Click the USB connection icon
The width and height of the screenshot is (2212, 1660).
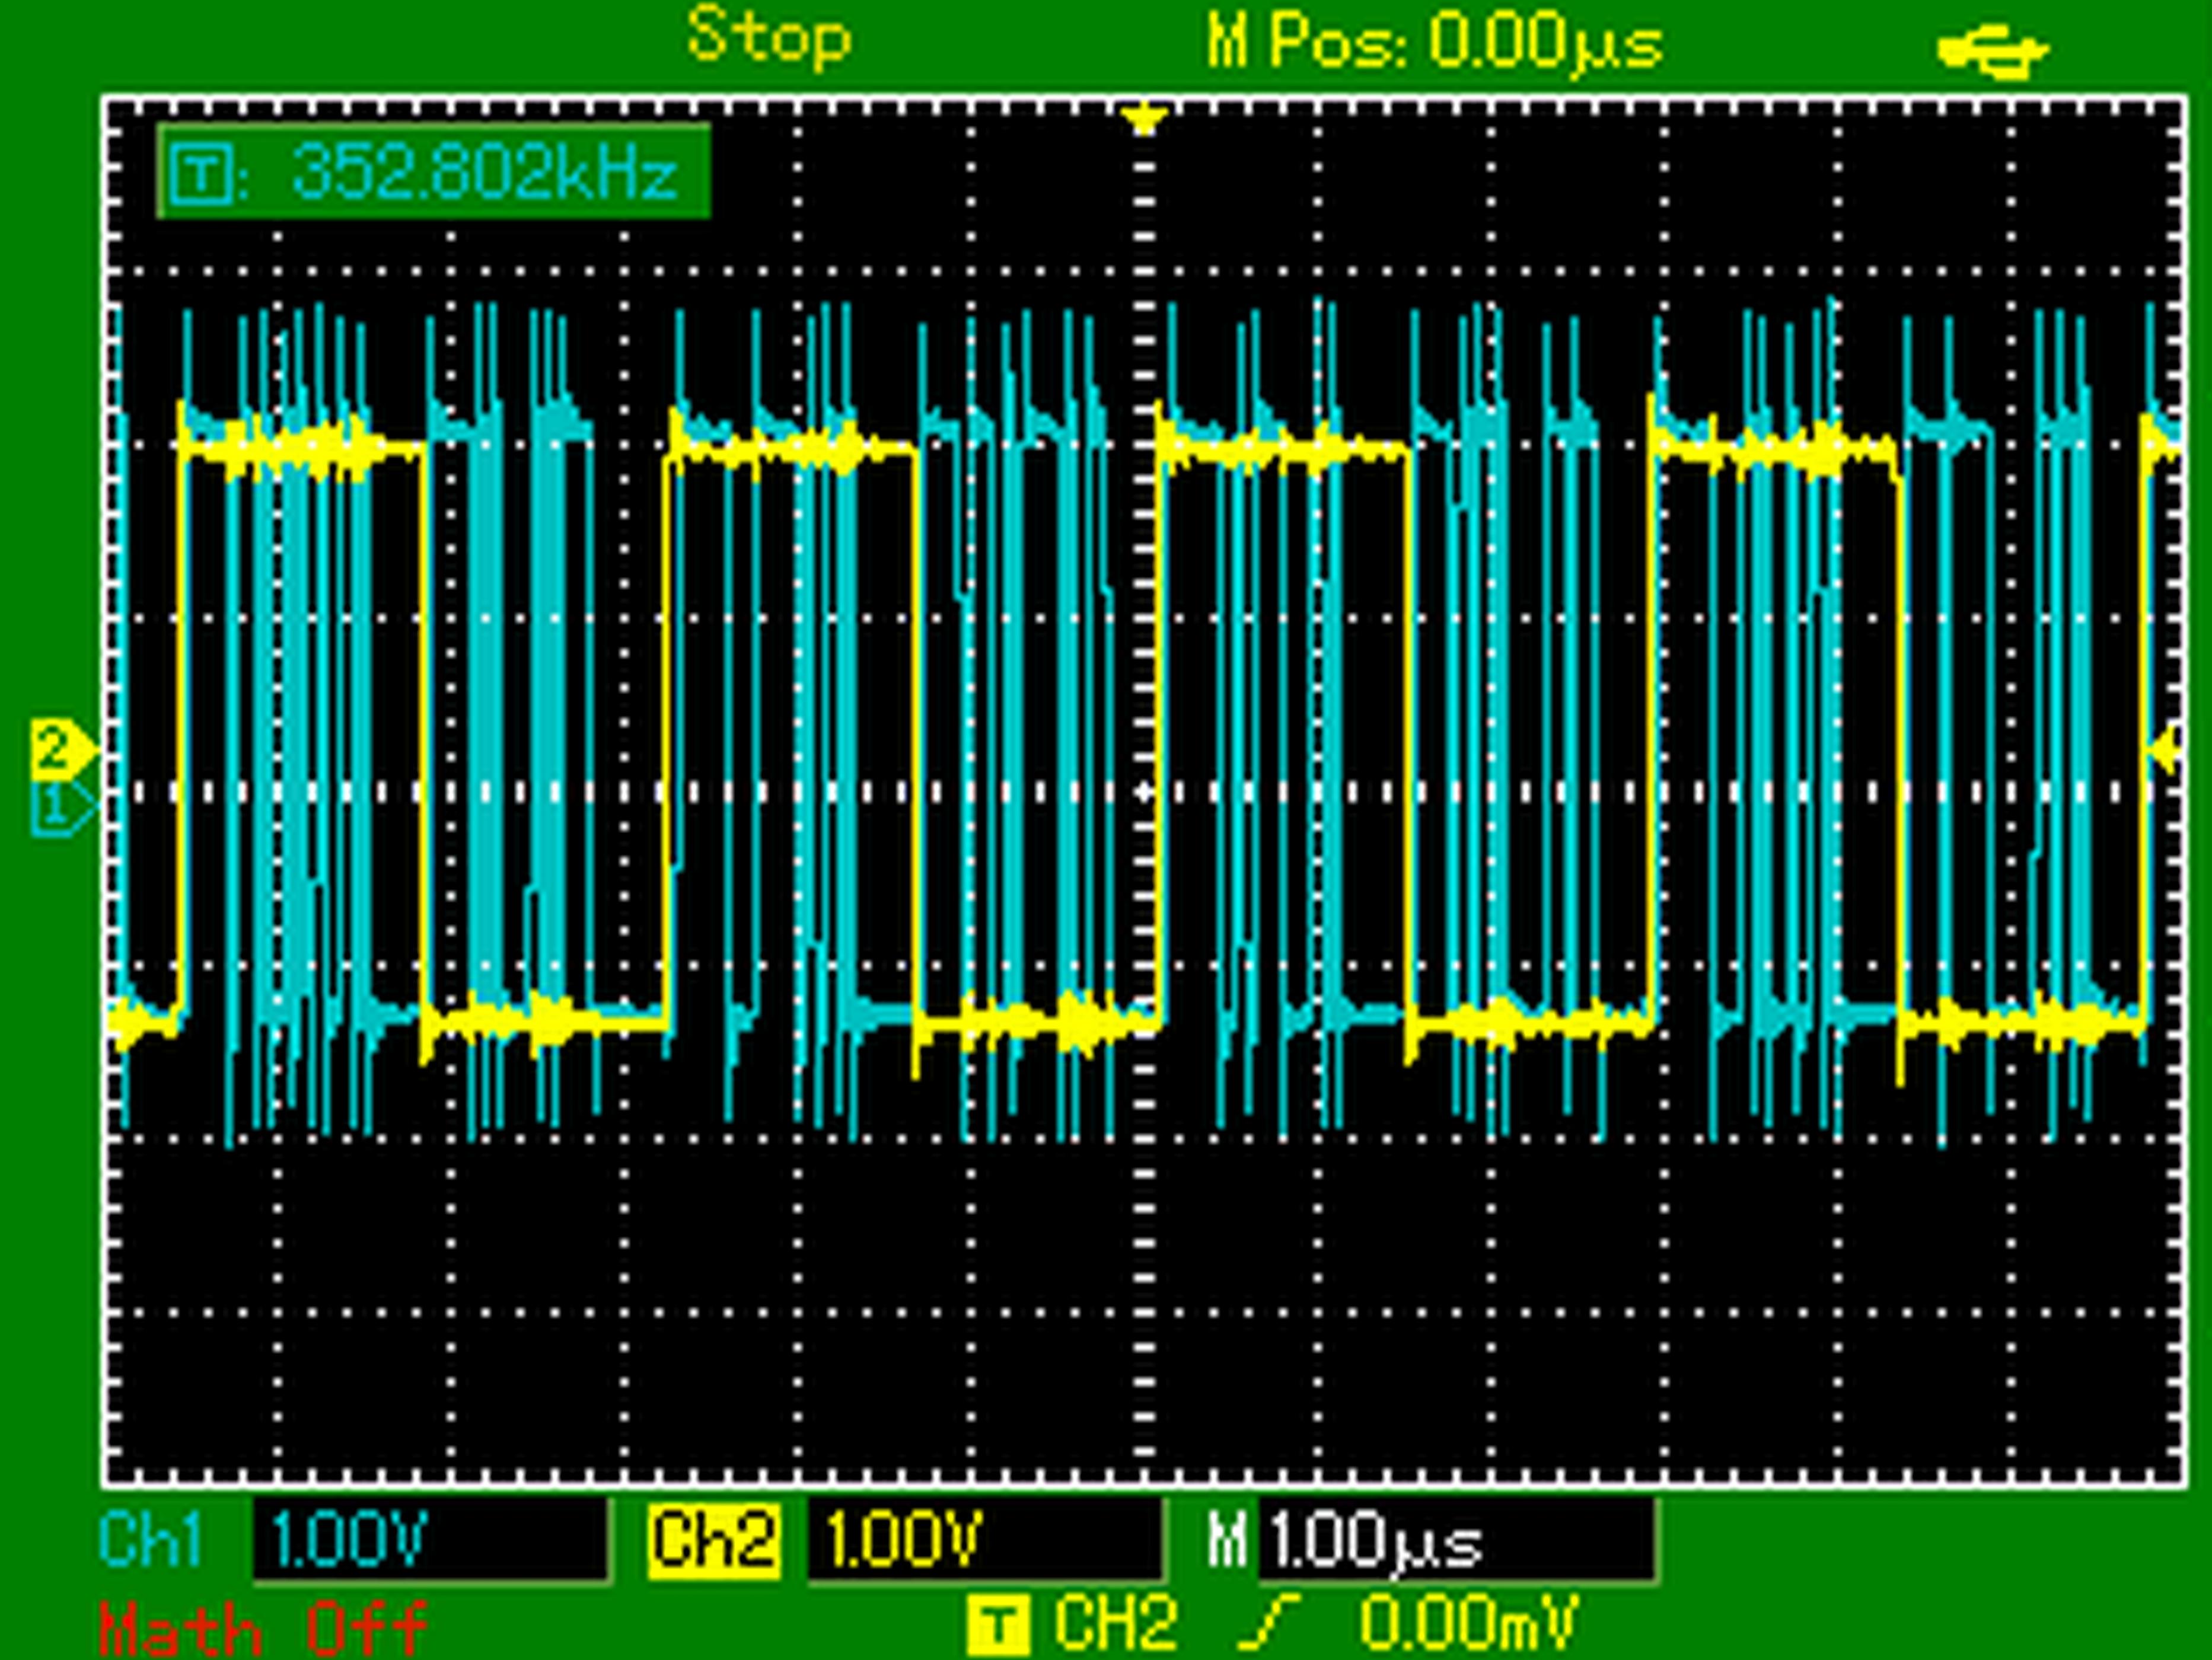point(1992,52)
